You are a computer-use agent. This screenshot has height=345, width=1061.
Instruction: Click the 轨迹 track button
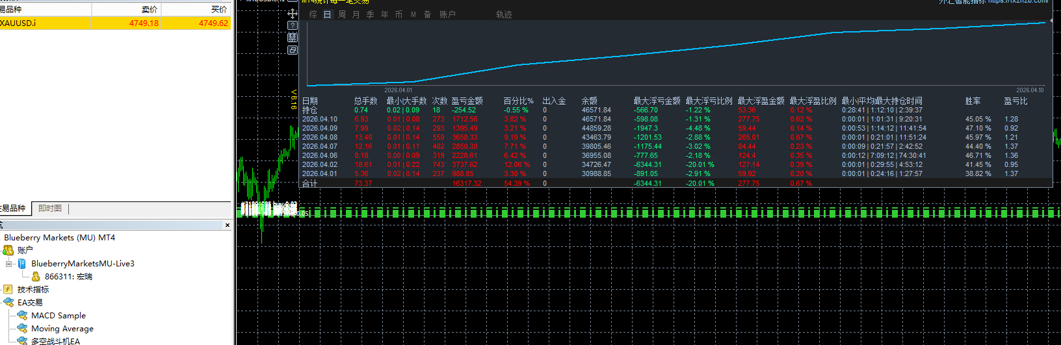504,14
